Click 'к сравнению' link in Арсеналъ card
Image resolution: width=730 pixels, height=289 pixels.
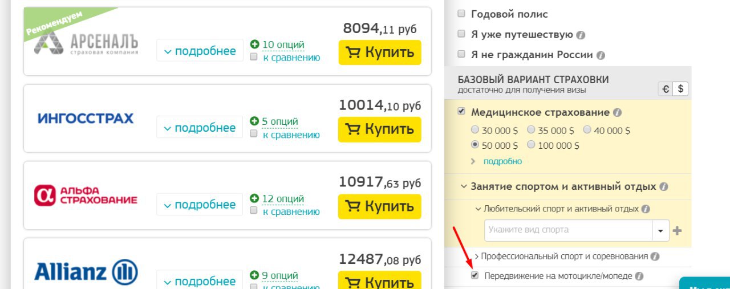point(291,58)
